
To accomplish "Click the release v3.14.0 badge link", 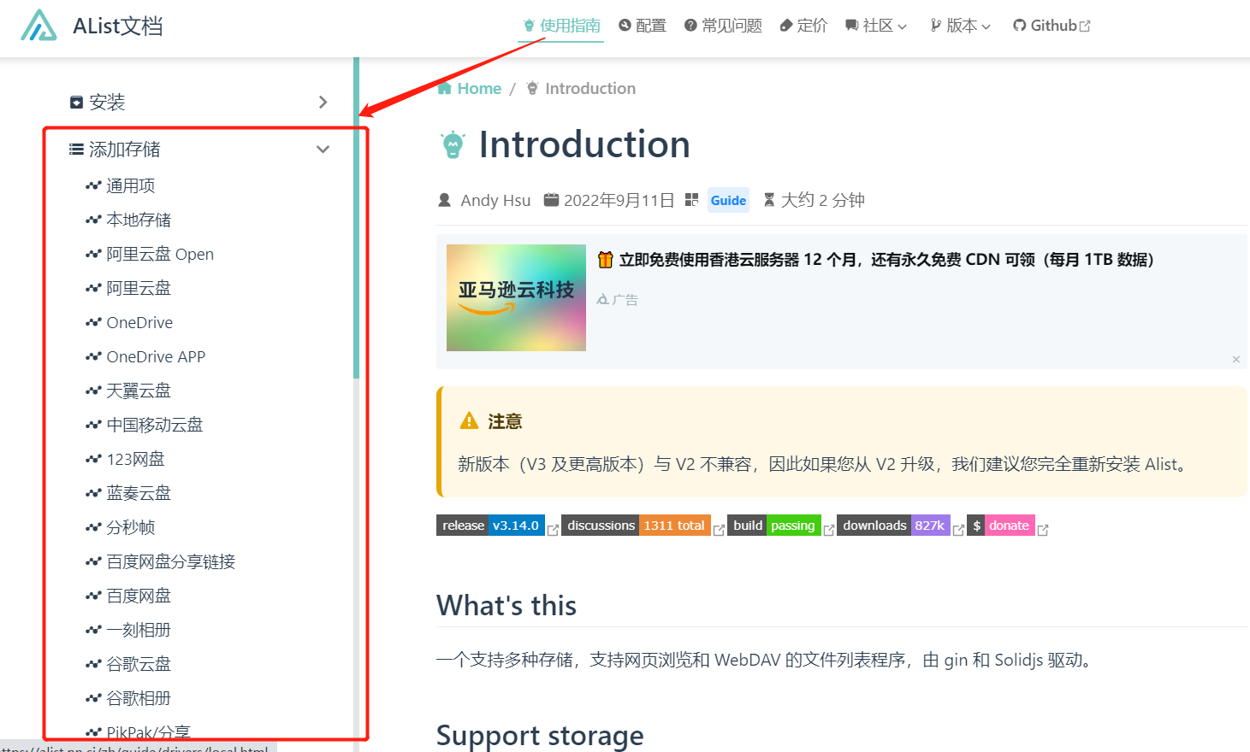I will 490,526.
